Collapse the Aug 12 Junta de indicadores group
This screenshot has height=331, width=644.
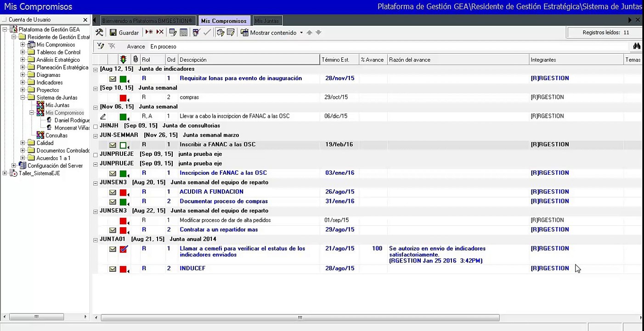[96, 69]
